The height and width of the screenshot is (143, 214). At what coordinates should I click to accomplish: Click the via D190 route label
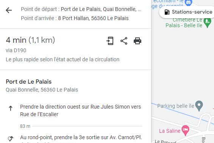tap(16, 50)
